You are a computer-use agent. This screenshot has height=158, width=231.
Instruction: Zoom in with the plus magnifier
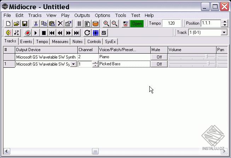tap(106, 24)
